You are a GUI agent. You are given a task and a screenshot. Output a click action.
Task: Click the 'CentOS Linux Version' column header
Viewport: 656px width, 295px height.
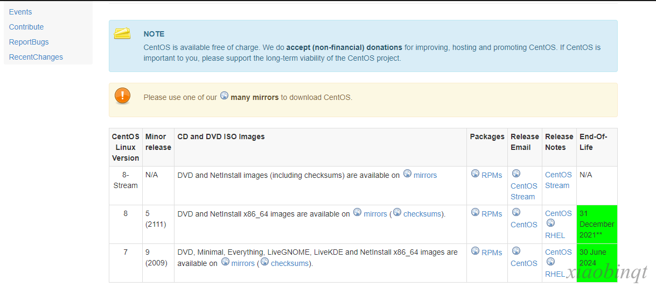[125, 147]
